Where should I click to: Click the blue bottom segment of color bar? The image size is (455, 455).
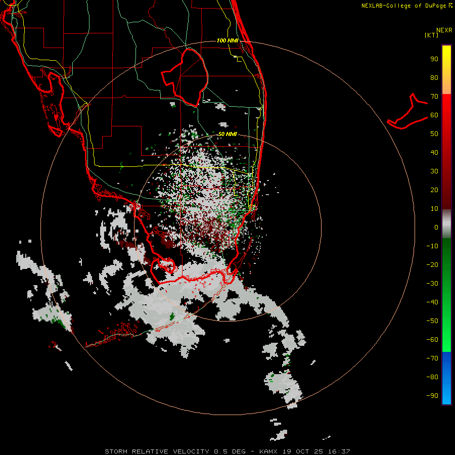point(446,378)
